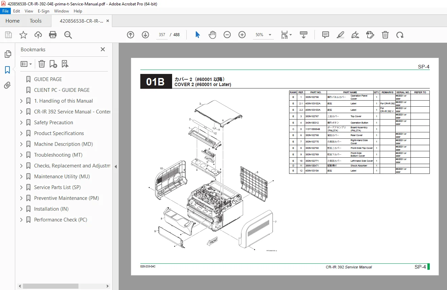Jump to the GUIDE PAGE bookmark

tap(48, 79)
